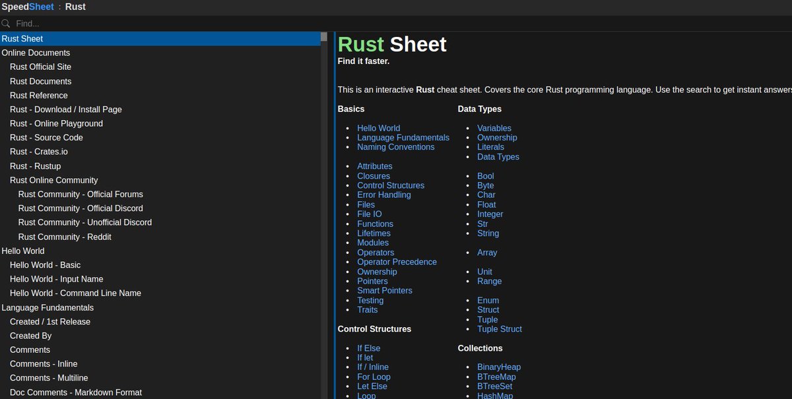Click the sidebar scrollbar thumb
The height and width of the screenshot is (399, 792).
(x=324, y=37)
